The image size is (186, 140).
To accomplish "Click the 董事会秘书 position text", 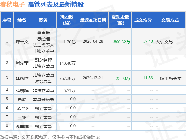I will click(43, 99).
